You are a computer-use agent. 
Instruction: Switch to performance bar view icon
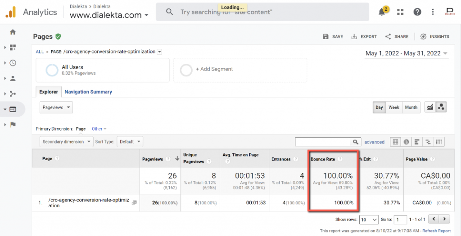417,142
